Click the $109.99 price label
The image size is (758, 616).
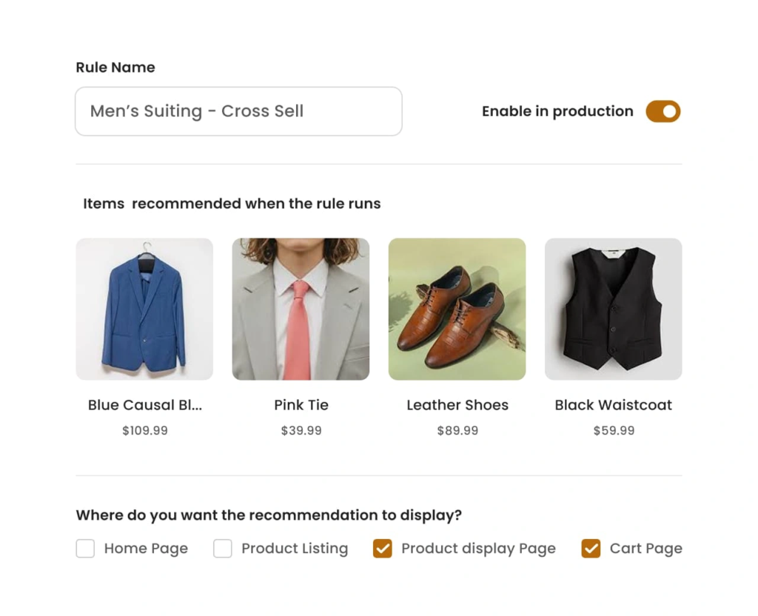pyautogui.click(x=145, y=430)
